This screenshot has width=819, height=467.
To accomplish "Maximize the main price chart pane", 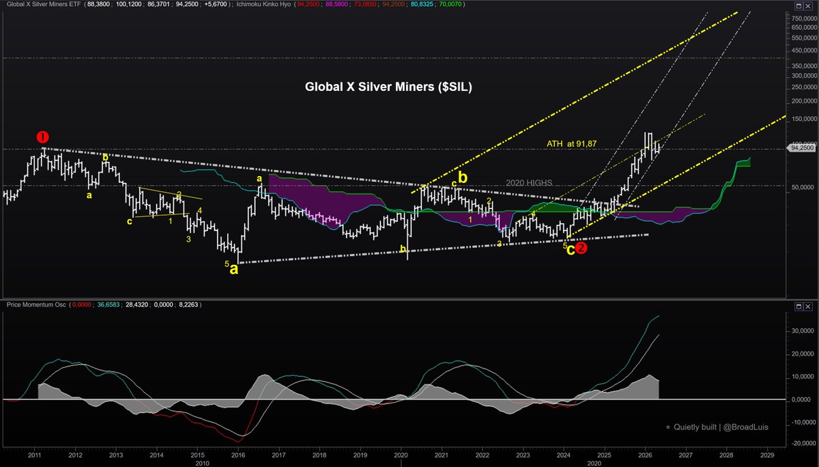I will pyautogui.click(x=799, y=5).
